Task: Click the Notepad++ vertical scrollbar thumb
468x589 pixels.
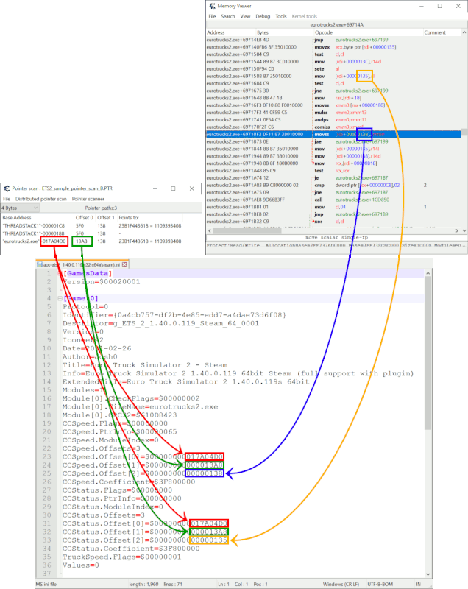Action: [428, 354]
